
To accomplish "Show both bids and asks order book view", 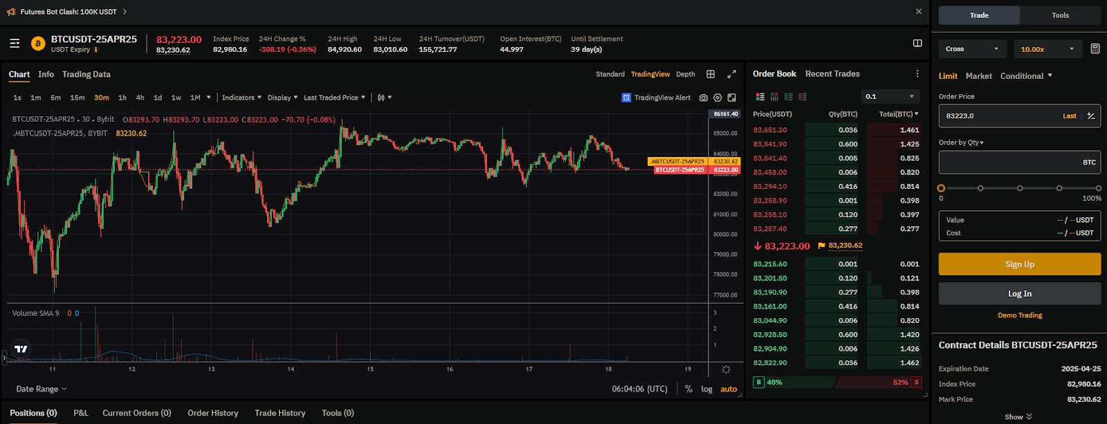I will coord(760,97).
